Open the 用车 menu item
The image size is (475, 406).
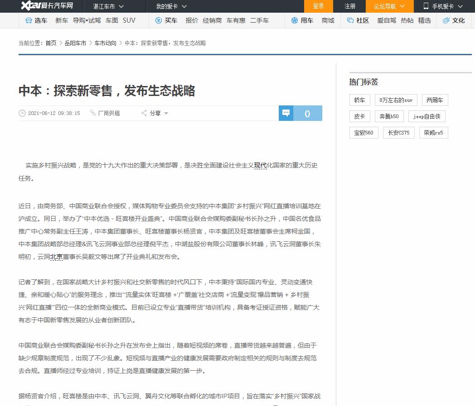307,20
